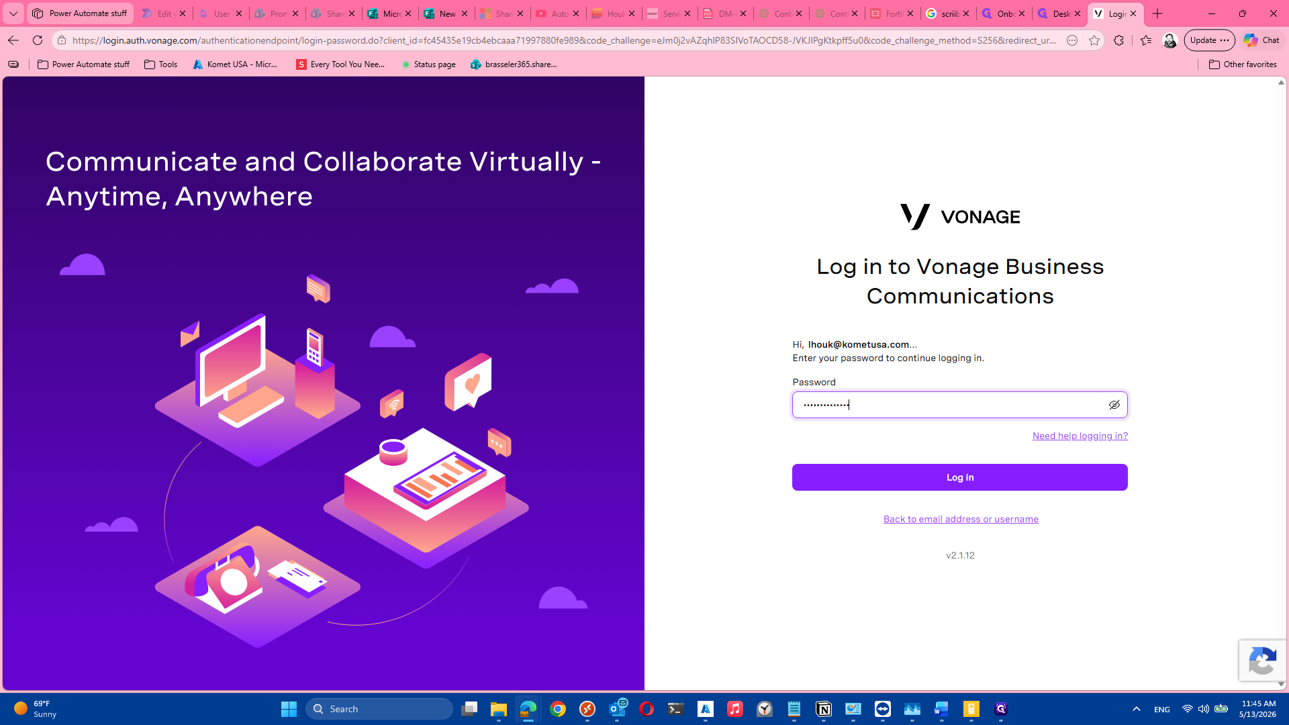Open Wi-Fi network settings icon
This screenshot has width=1289, height=725.
coord(1187,709)
